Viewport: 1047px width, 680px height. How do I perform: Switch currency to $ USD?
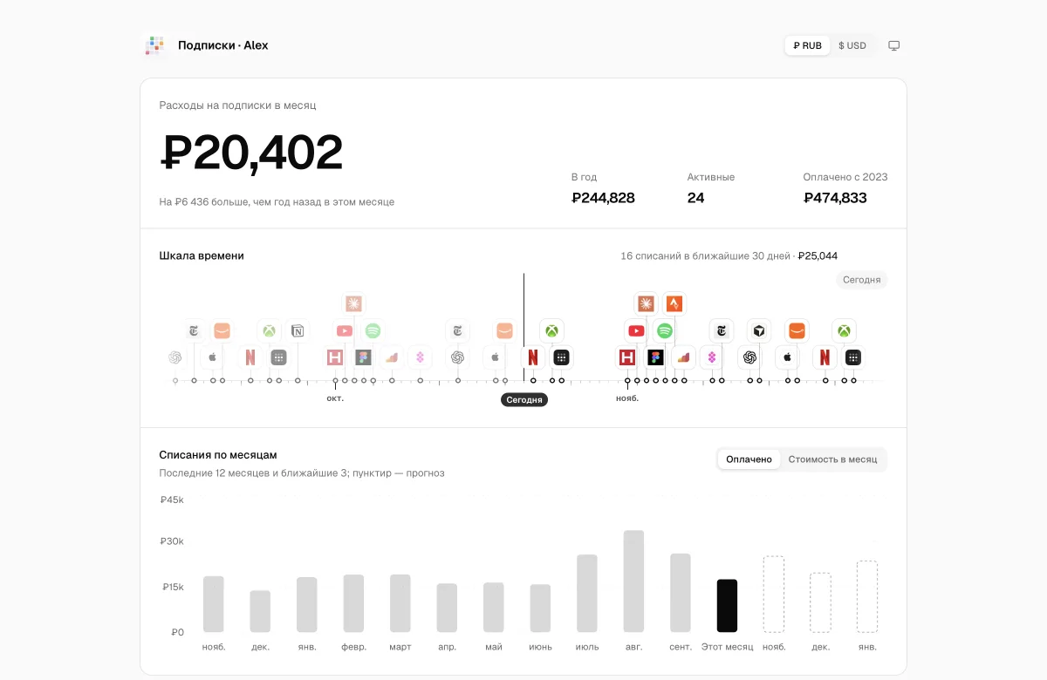[852, 45]
